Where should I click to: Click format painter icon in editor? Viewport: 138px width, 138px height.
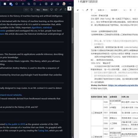[91, 10]
